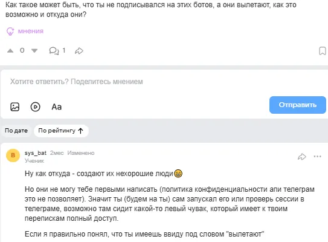
Task: Bookmark this question
Action: click(x=323, y=51)
